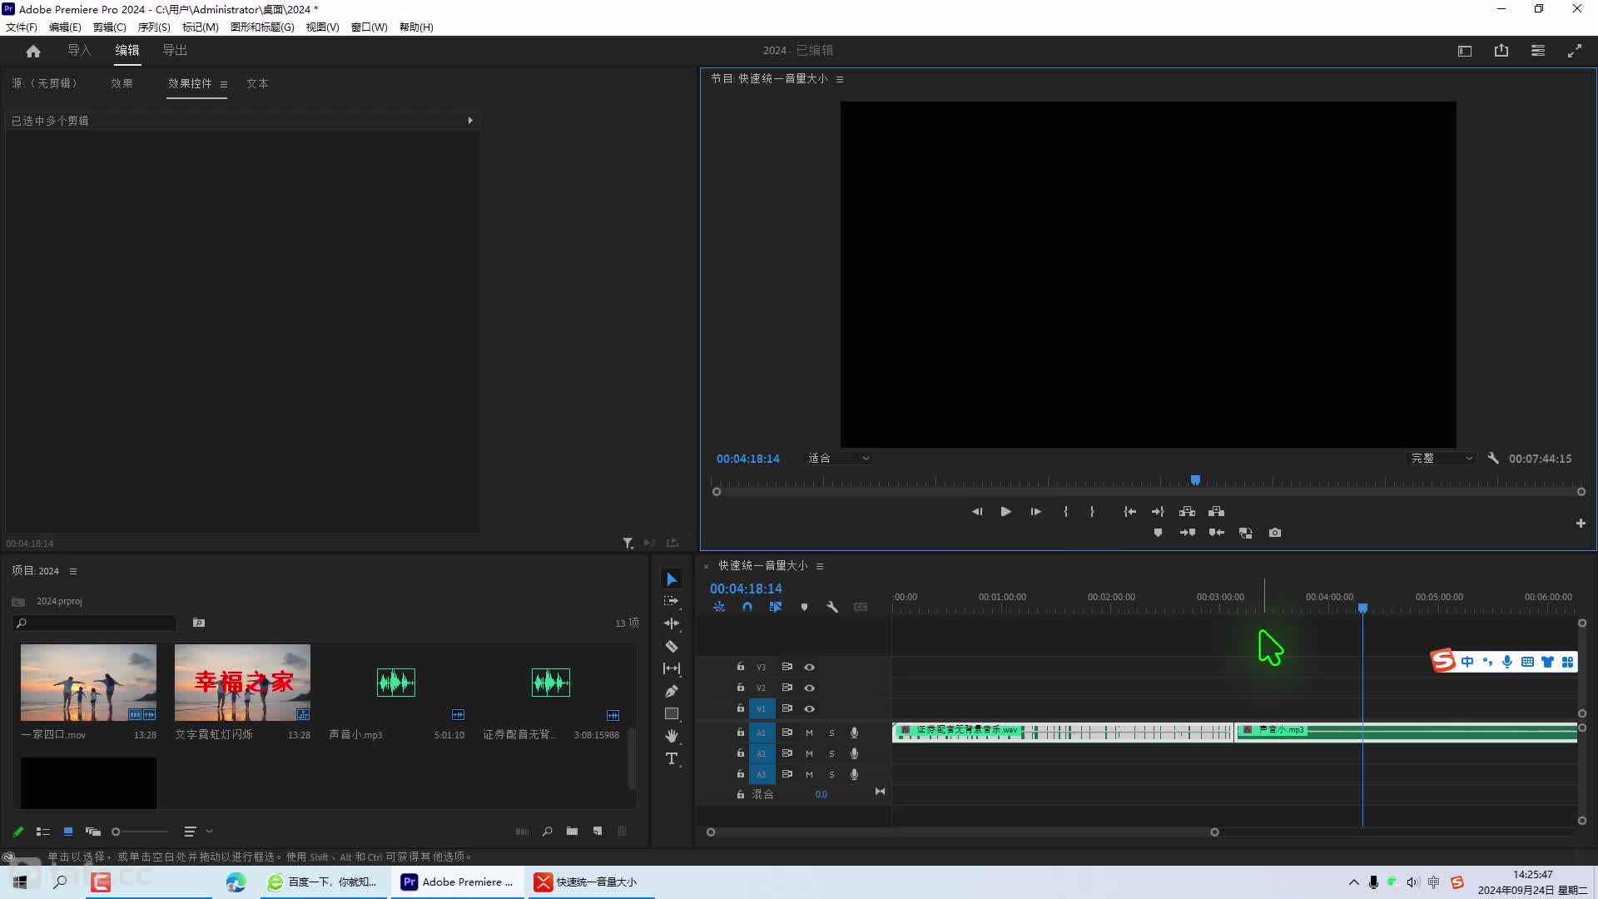
Task: Click the timeline horizontal zoom scrollbar
Action: (x=963, y=832)
